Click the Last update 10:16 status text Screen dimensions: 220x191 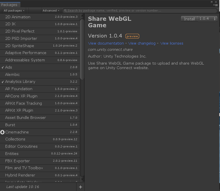(23, 187)
